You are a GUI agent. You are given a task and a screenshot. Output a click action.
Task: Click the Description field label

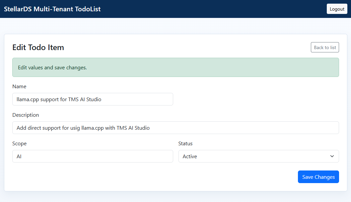point(26,115)
